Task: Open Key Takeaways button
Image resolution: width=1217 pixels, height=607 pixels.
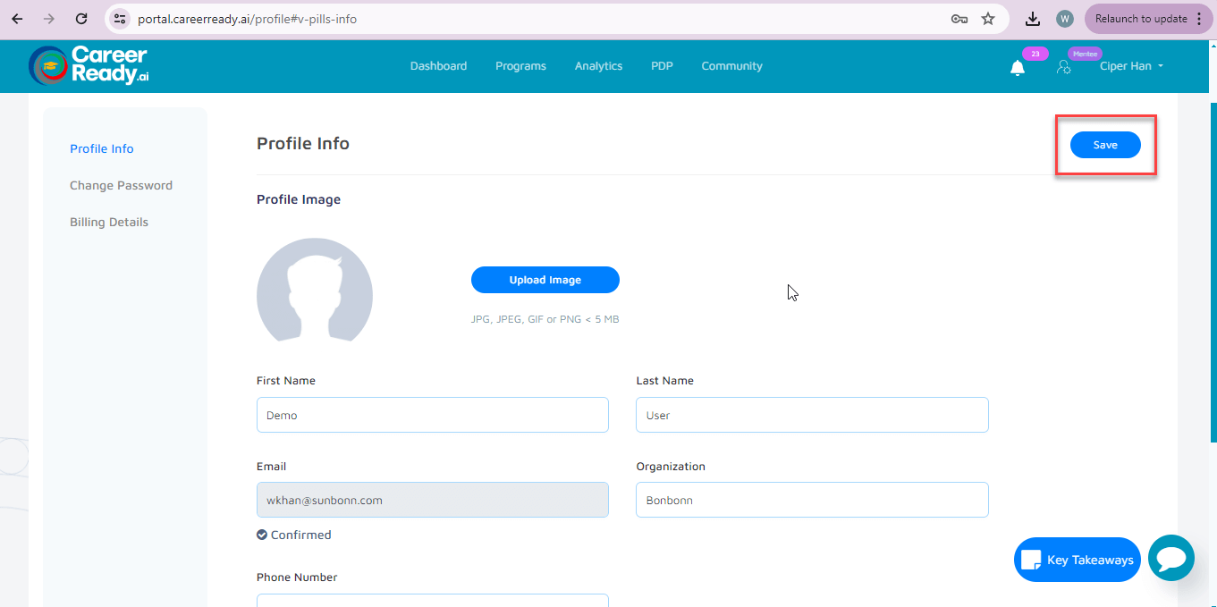Action: tap(1077, 560)
